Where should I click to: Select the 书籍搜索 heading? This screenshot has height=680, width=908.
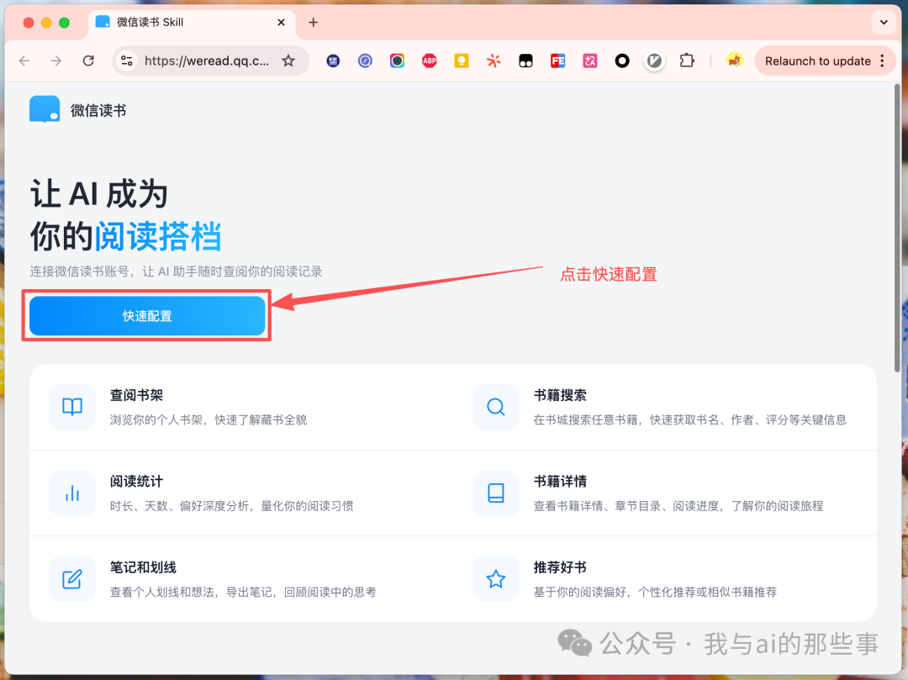[560, 395]
